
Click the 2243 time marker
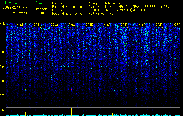coord(54,25)
